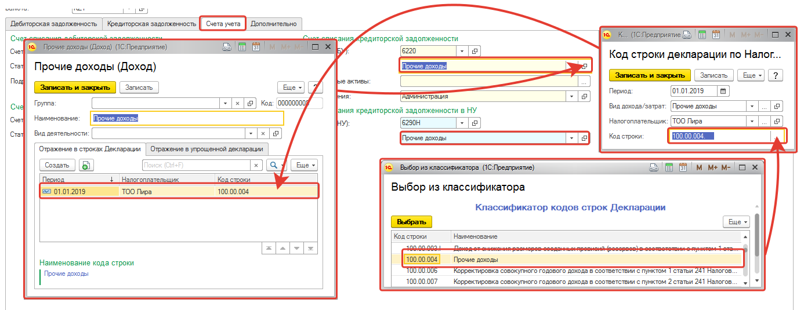Switch to Кредиторская задолженность tab
Image resolution: width=804 pixels, height=310 pixels.
pyautogui.click(x=152, y=24)
